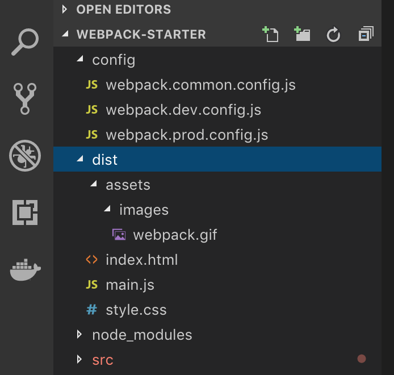Refresh the explorer file tree

pos(333,35)
